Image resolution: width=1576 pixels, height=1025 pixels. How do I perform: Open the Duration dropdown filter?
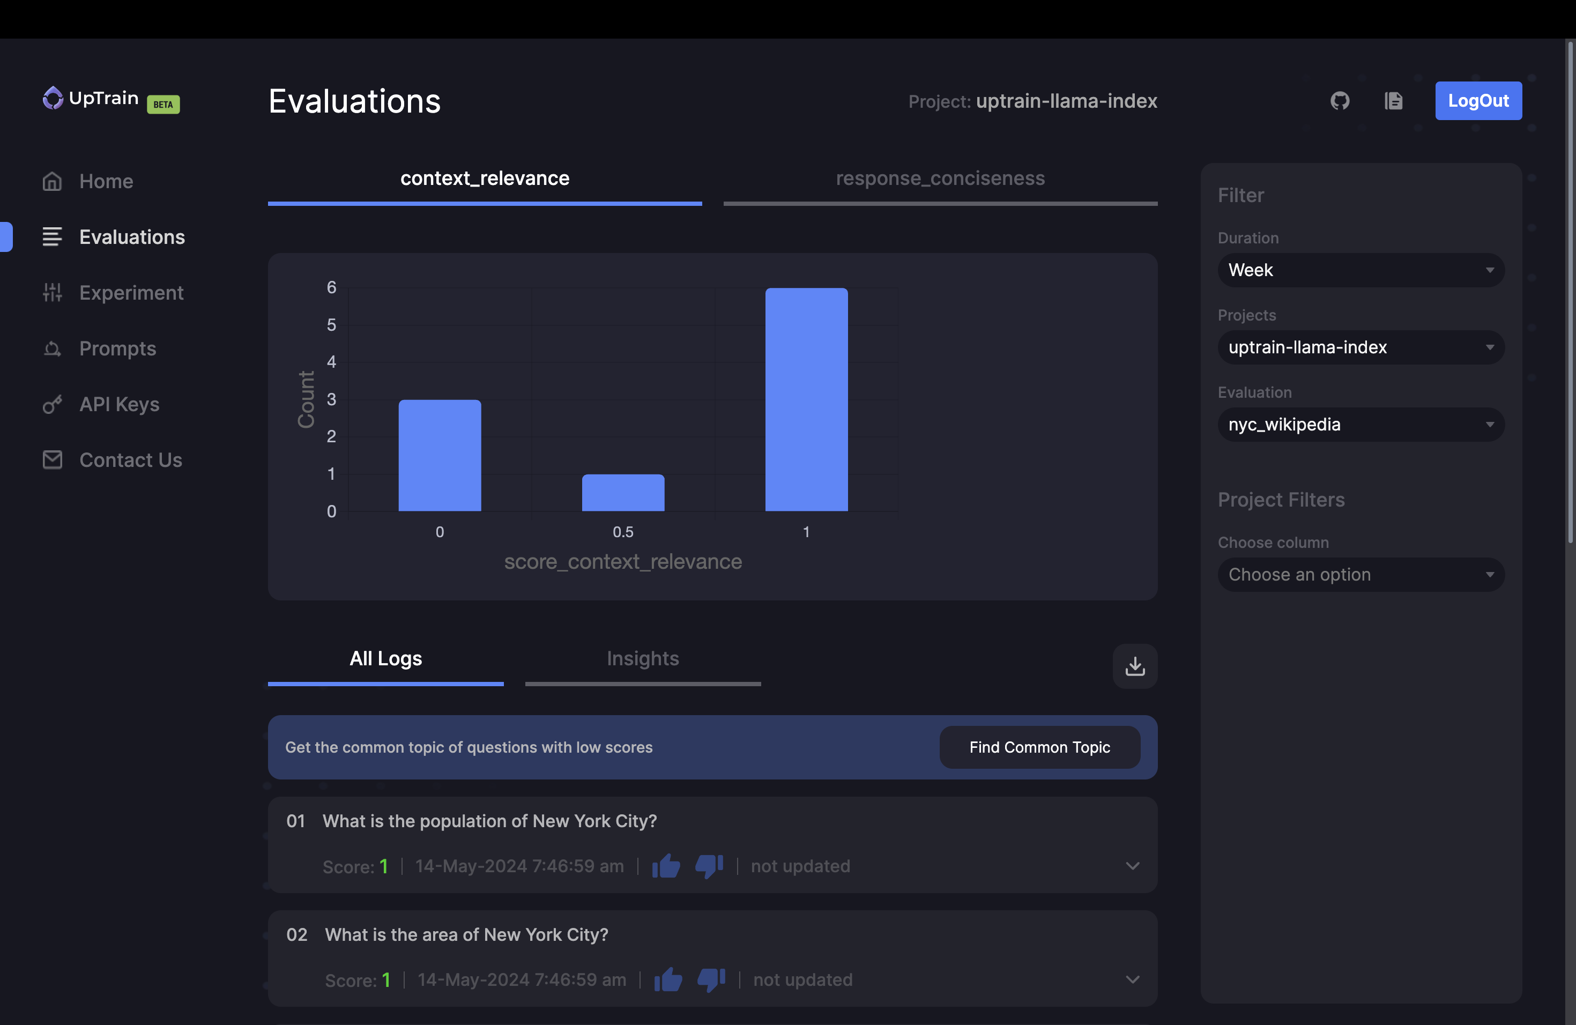coord(1360,270)
